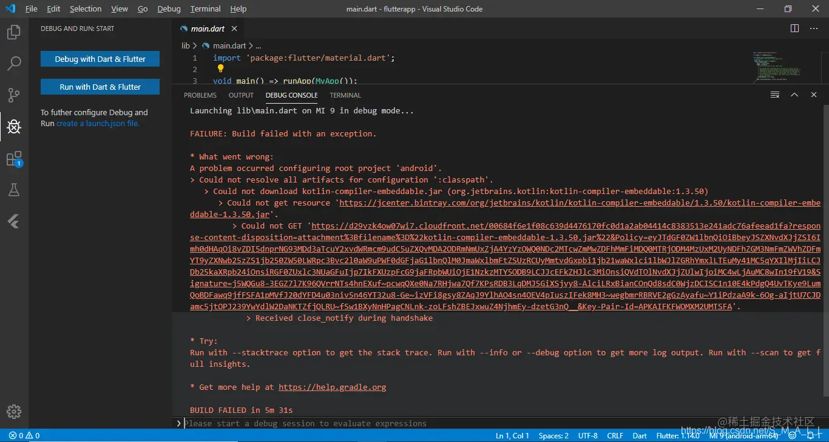Image resolution: width=829 pixels, height=442 pixels.
Task: Open the Source Control view
Action: point(13,95)
